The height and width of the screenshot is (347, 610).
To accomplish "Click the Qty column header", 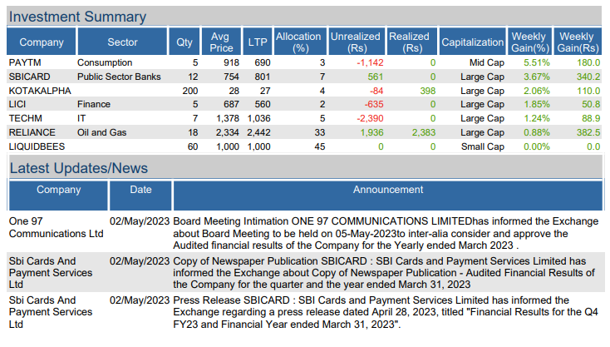I will tap(184, 42).
